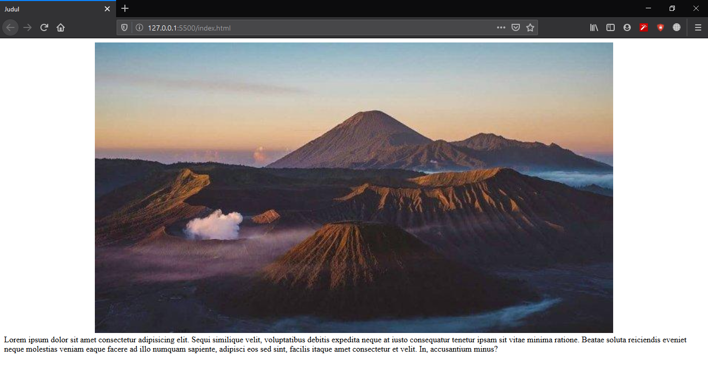Reload the current page

44,27
